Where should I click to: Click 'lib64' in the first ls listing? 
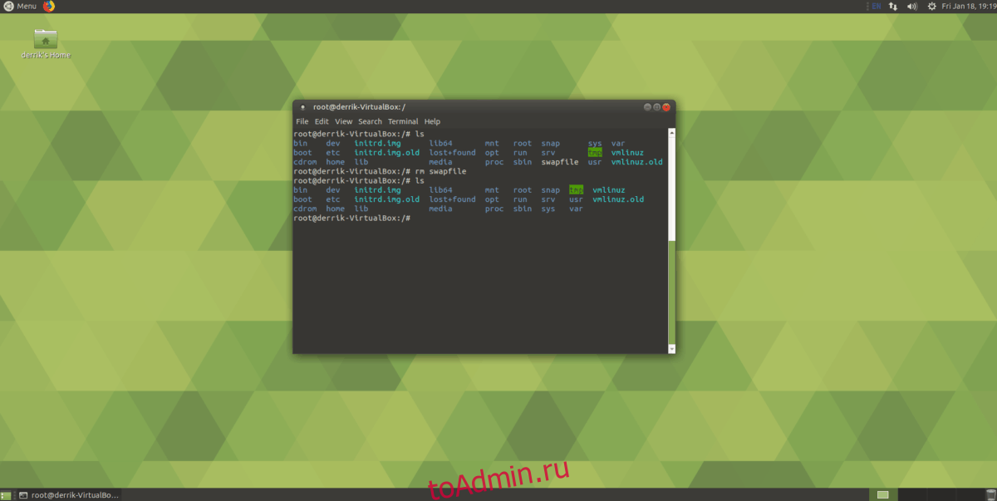coord(440,144)
